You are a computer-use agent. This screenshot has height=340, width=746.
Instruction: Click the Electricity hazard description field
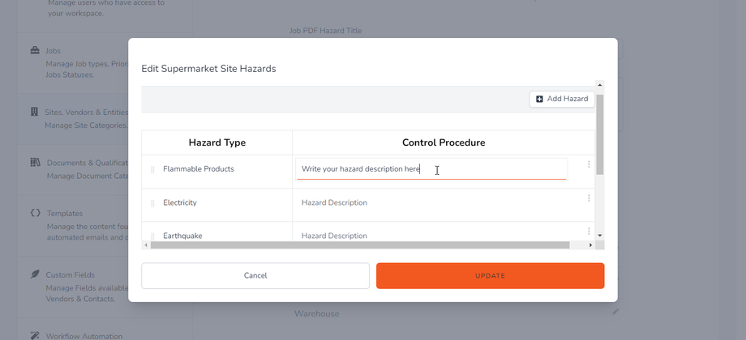(x=431, y=202)
